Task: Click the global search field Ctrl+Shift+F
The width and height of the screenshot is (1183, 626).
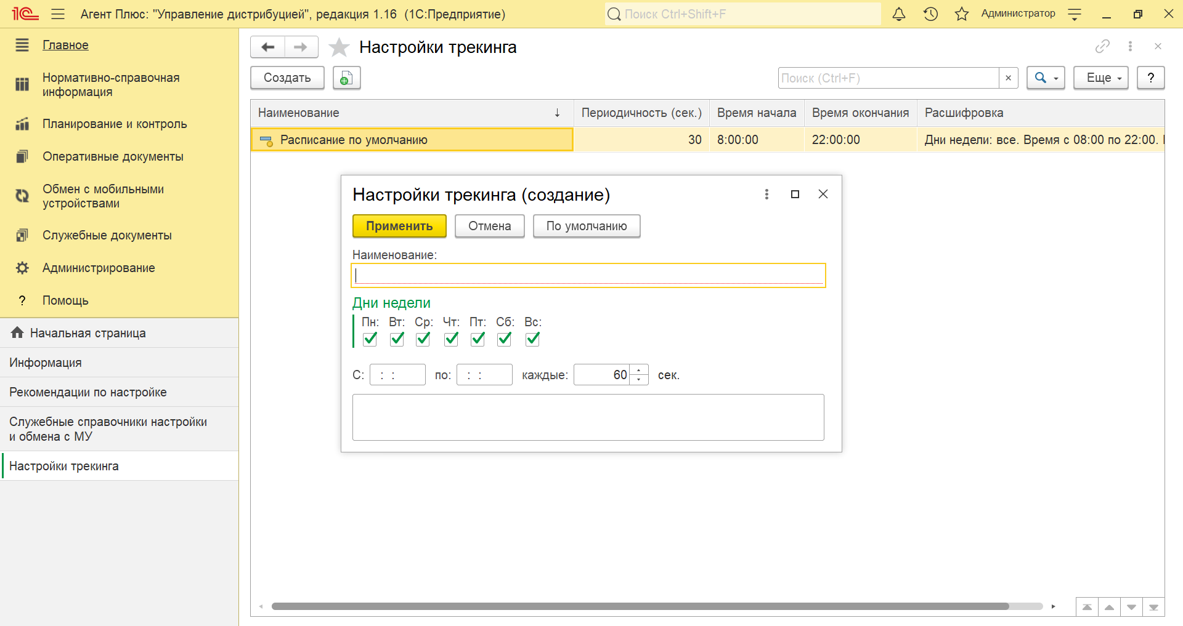Action: pos(742,14)
